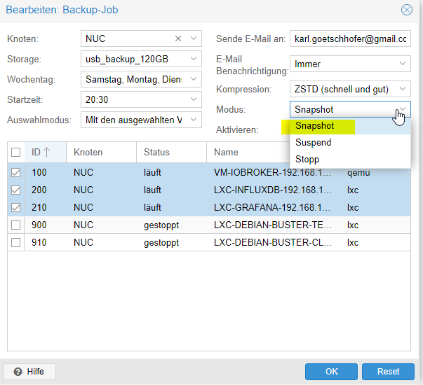
Task: Check the VM 910 row checkbox
Action: 16,242
